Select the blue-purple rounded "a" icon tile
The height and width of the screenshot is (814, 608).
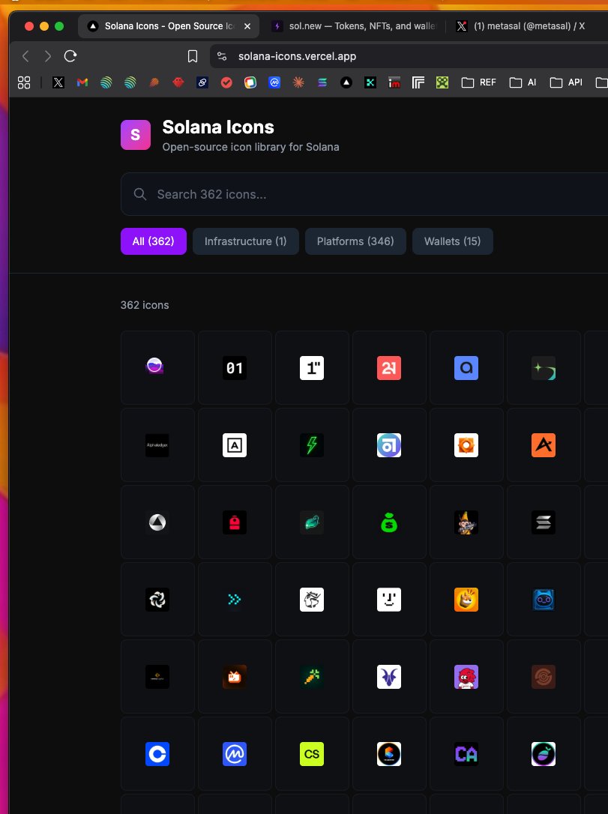tap(389, 445)
